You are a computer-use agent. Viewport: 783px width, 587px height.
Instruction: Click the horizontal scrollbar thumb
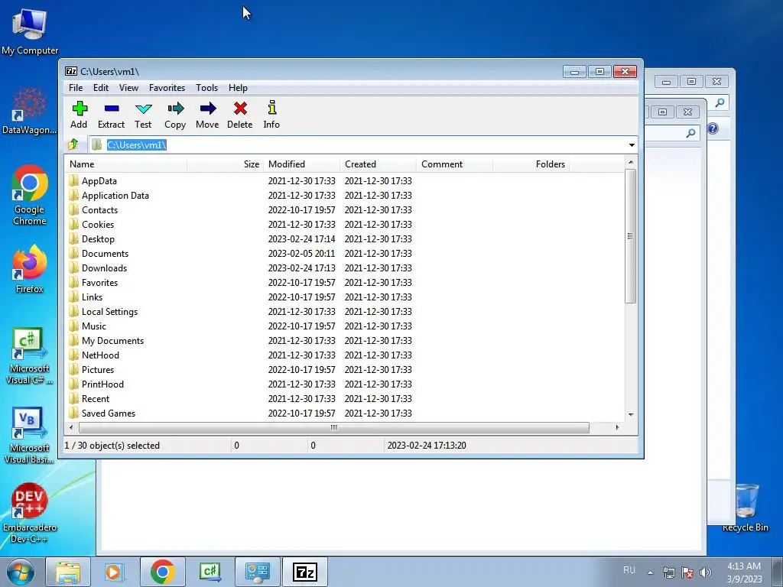click(x=333, y=428)
